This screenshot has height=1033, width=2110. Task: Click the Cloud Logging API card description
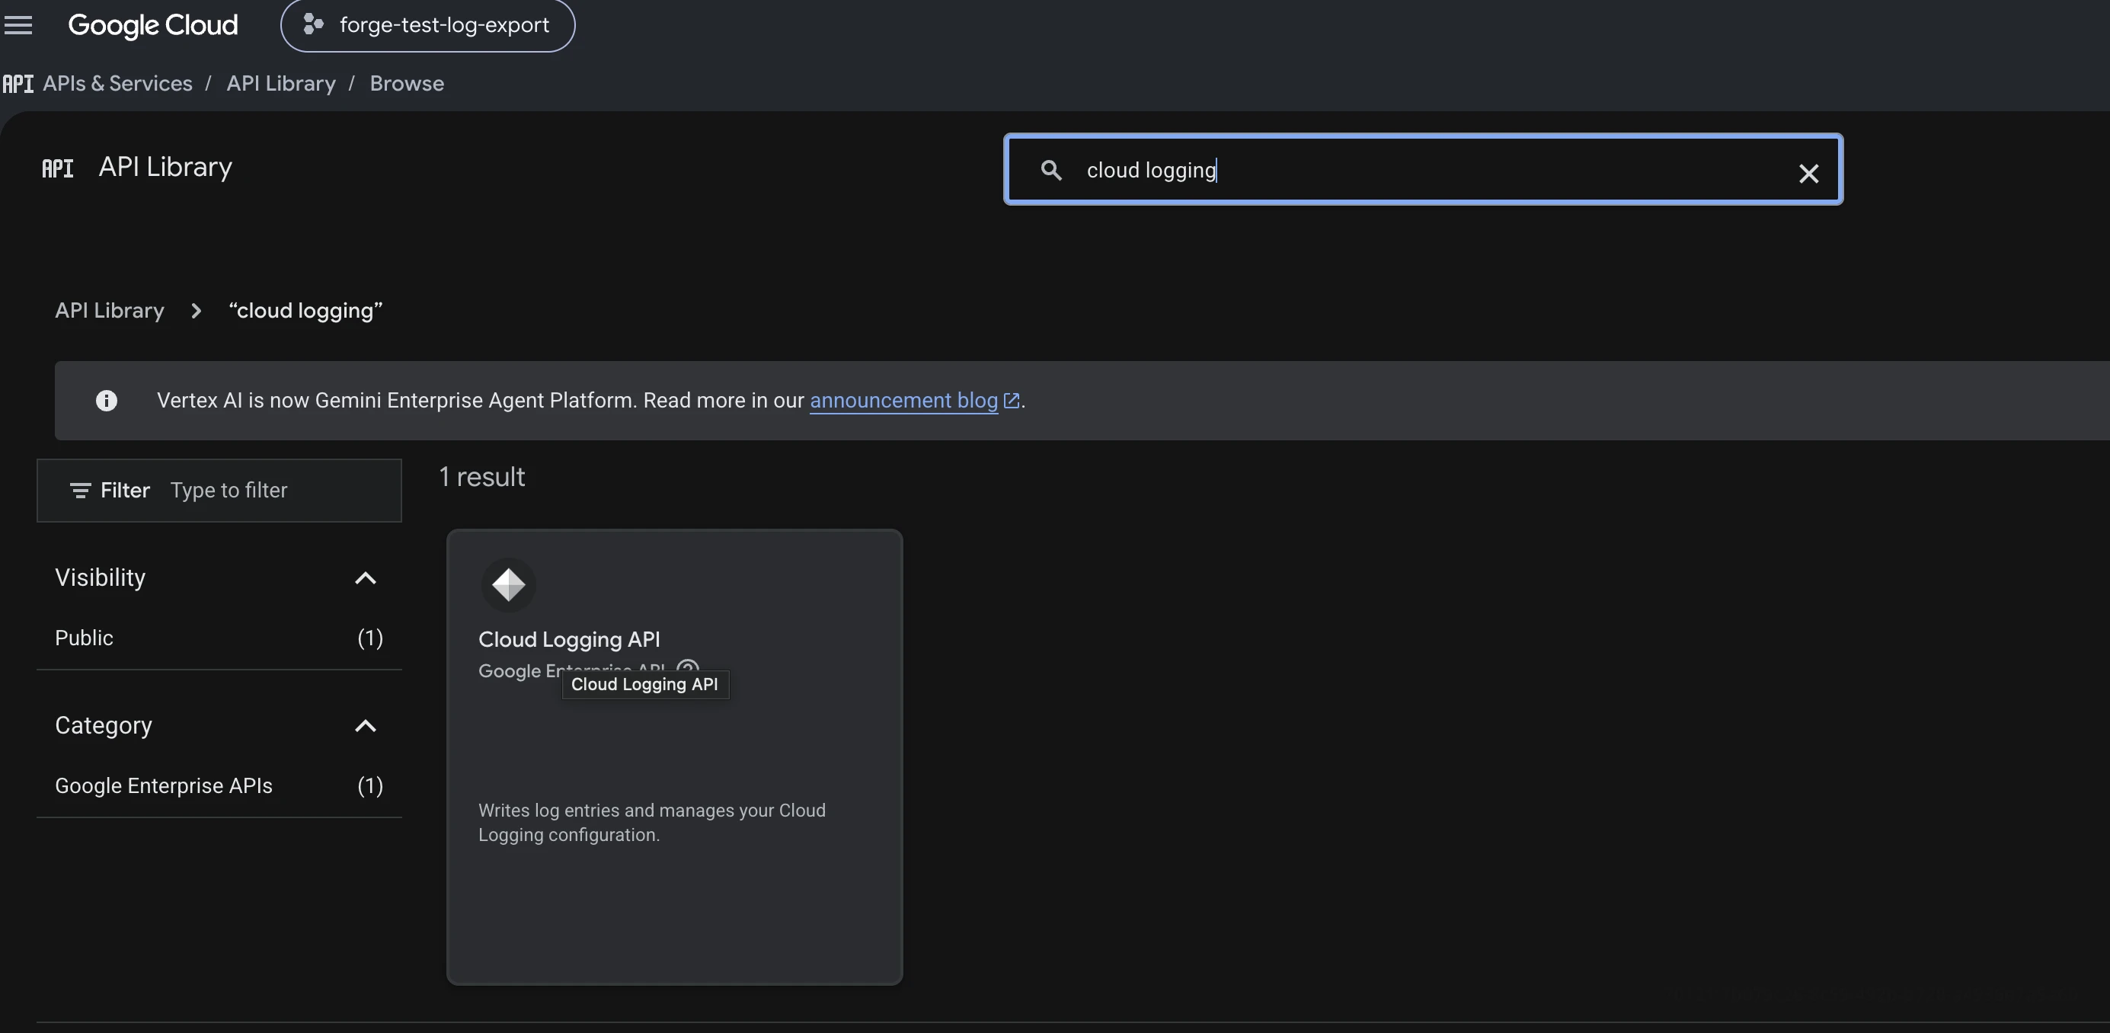click(x=652, y=823)
